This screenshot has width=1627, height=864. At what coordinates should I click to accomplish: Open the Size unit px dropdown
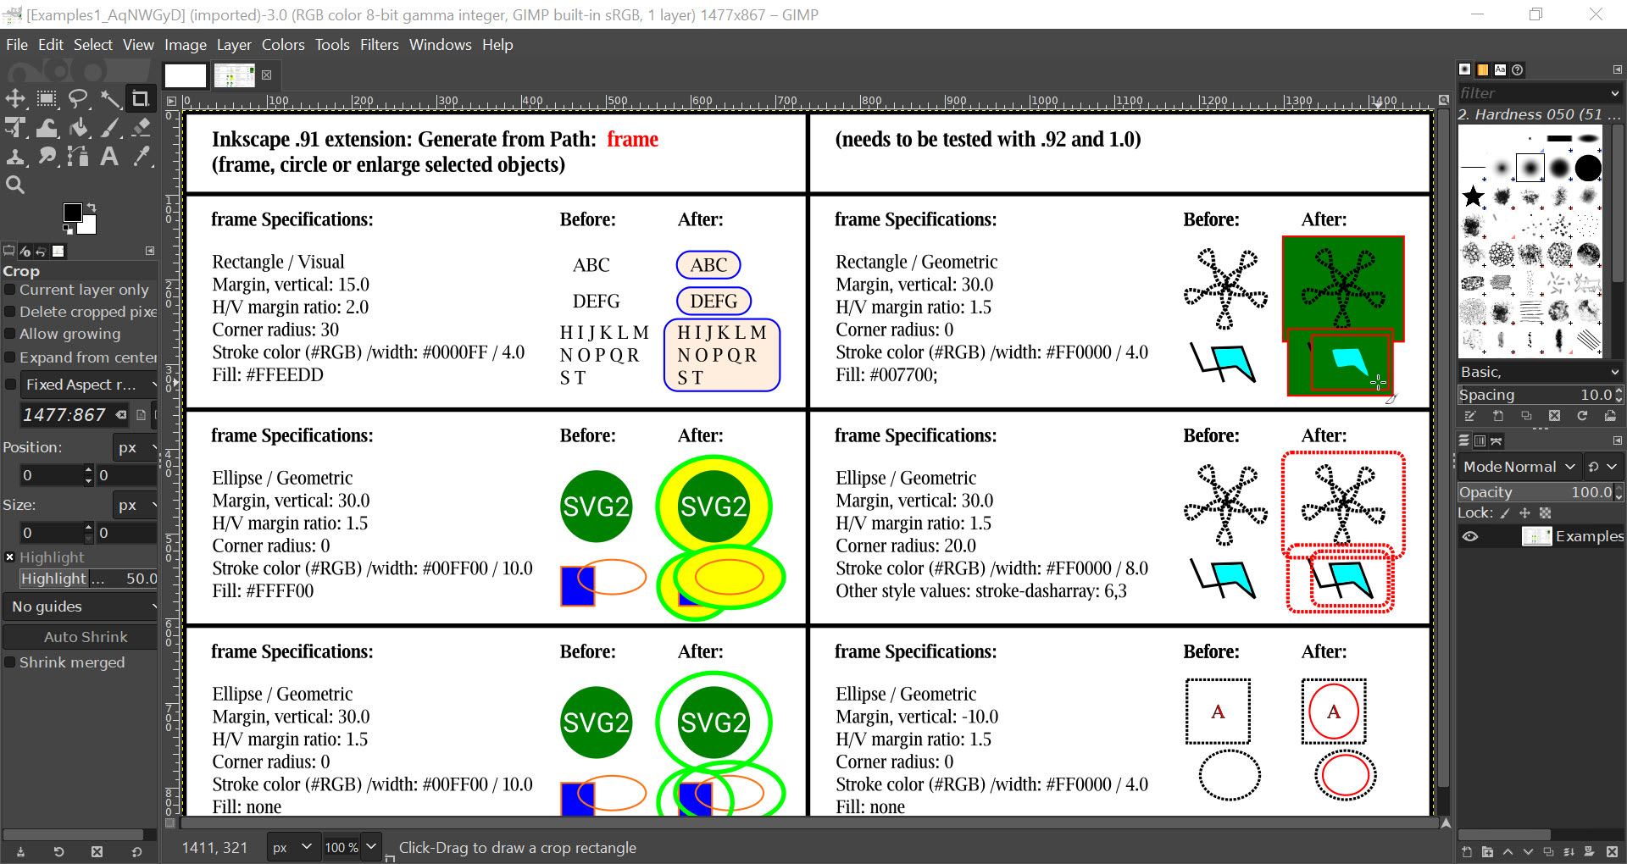coord(136,505)
